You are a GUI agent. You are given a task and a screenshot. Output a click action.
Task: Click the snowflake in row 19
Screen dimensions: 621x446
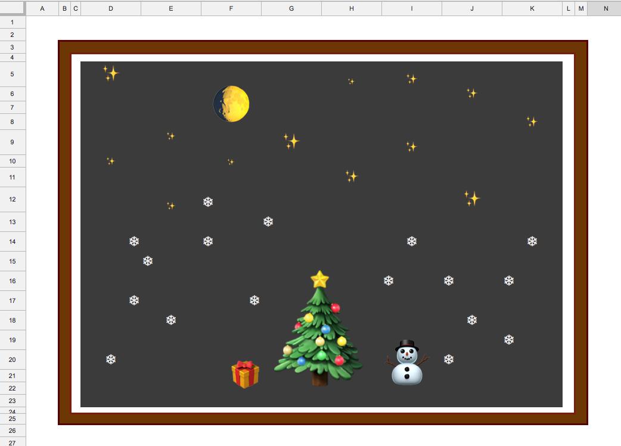point(509,339)
